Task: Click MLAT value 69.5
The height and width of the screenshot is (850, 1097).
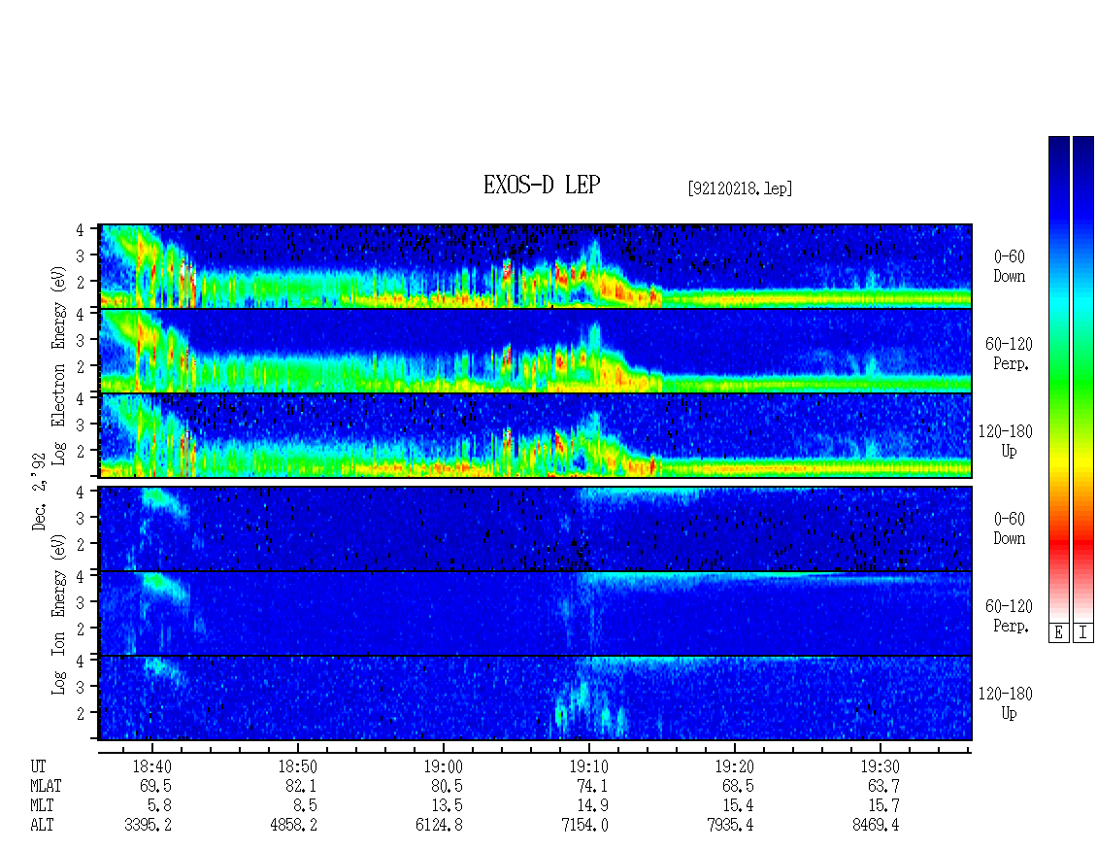Action: point(155,786)
